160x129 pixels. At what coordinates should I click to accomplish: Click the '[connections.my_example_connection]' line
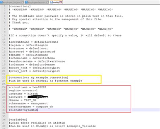click(x=38, y=78)
